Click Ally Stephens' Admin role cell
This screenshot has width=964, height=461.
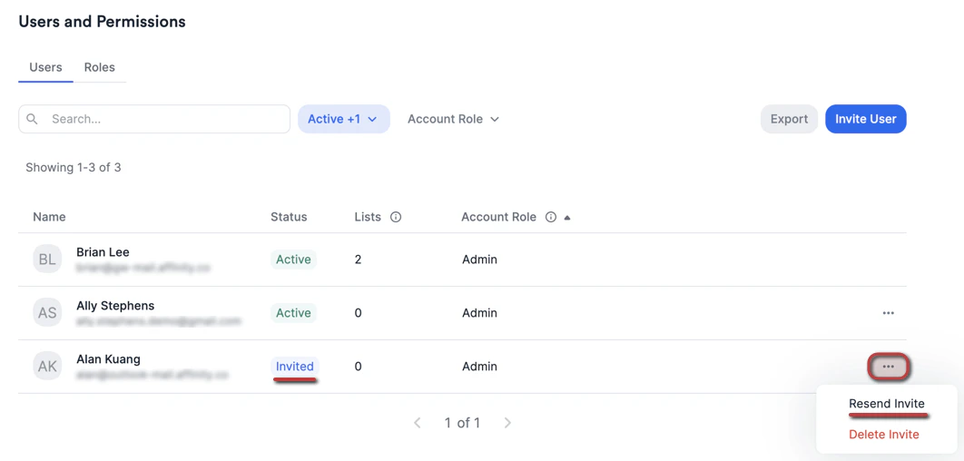coord(479,313)
